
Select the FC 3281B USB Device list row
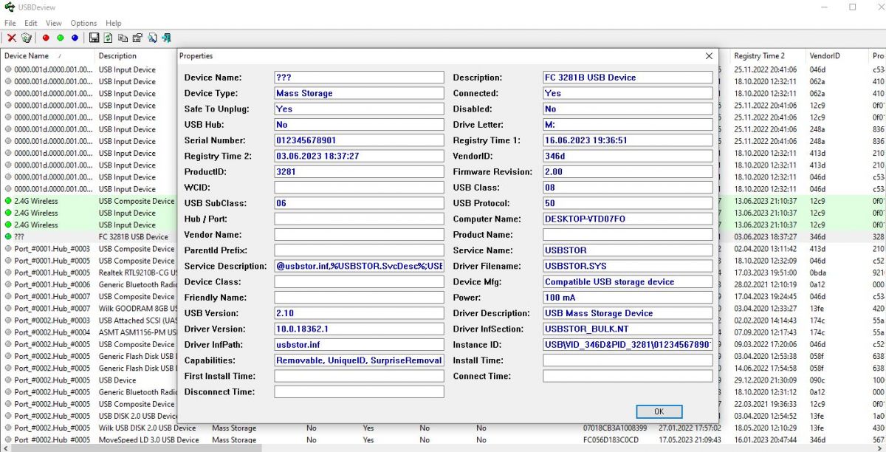coord(133,237)
